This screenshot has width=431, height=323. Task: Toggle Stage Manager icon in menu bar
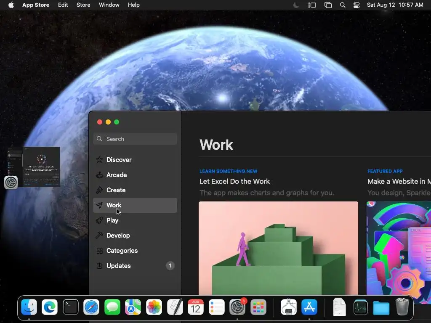coord(312,5)
